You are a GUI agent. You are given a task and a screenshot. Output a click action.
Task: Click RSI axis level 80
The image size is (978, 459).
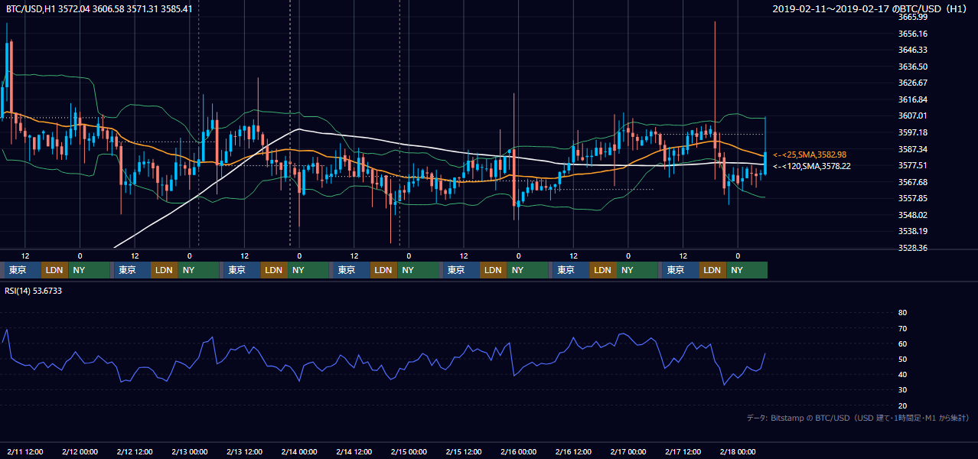pos(902,313)
